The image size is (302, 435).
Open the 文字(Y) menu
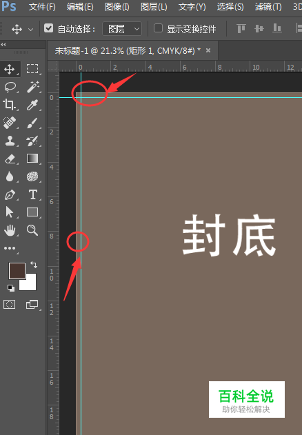pos(192,7)
